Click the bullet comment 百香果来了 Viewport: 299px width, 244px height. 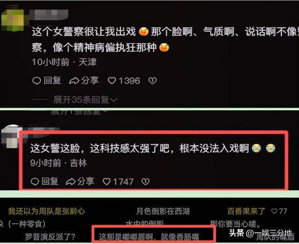pyautogui.click(x=246, y=211)
